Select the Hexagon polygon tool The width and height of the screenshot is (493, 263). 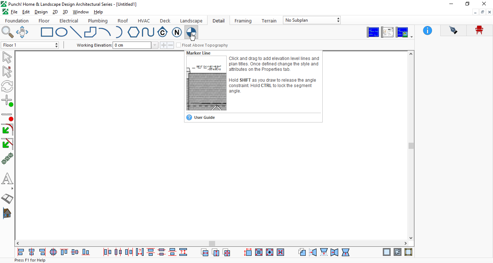click(x=134, y=33)
